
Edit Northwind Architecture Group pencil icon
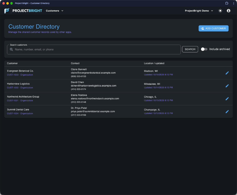tap(227, 99)
